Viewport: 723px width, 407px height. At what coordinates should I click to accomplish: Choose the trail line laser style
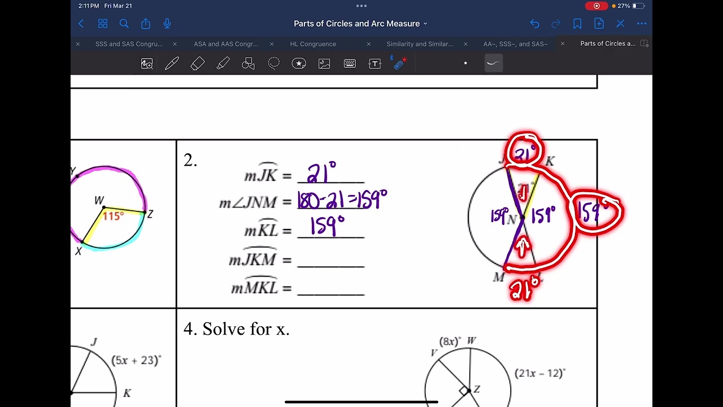pyautogui.click(x=493, y=63)
